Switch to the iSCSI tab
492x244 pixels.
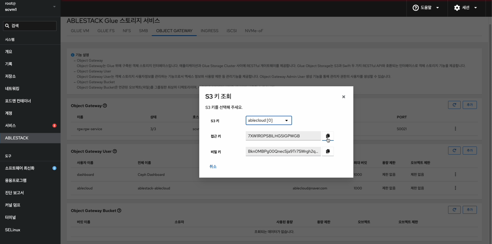coord(232,31)
